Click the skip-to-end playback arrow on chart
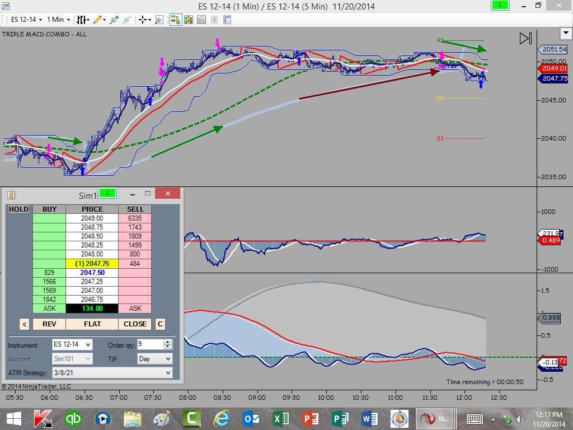Viewport: 573px width, 430px height. point(526,39)
